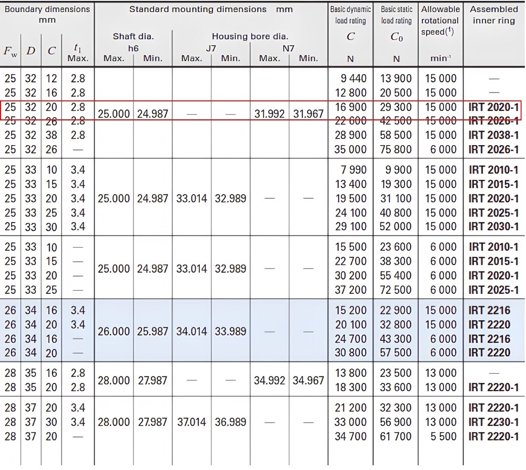This screenshot has height=470, width=526.
Task: Select the 5 500 rotational speed cell
Action: [x=443, y=436]
